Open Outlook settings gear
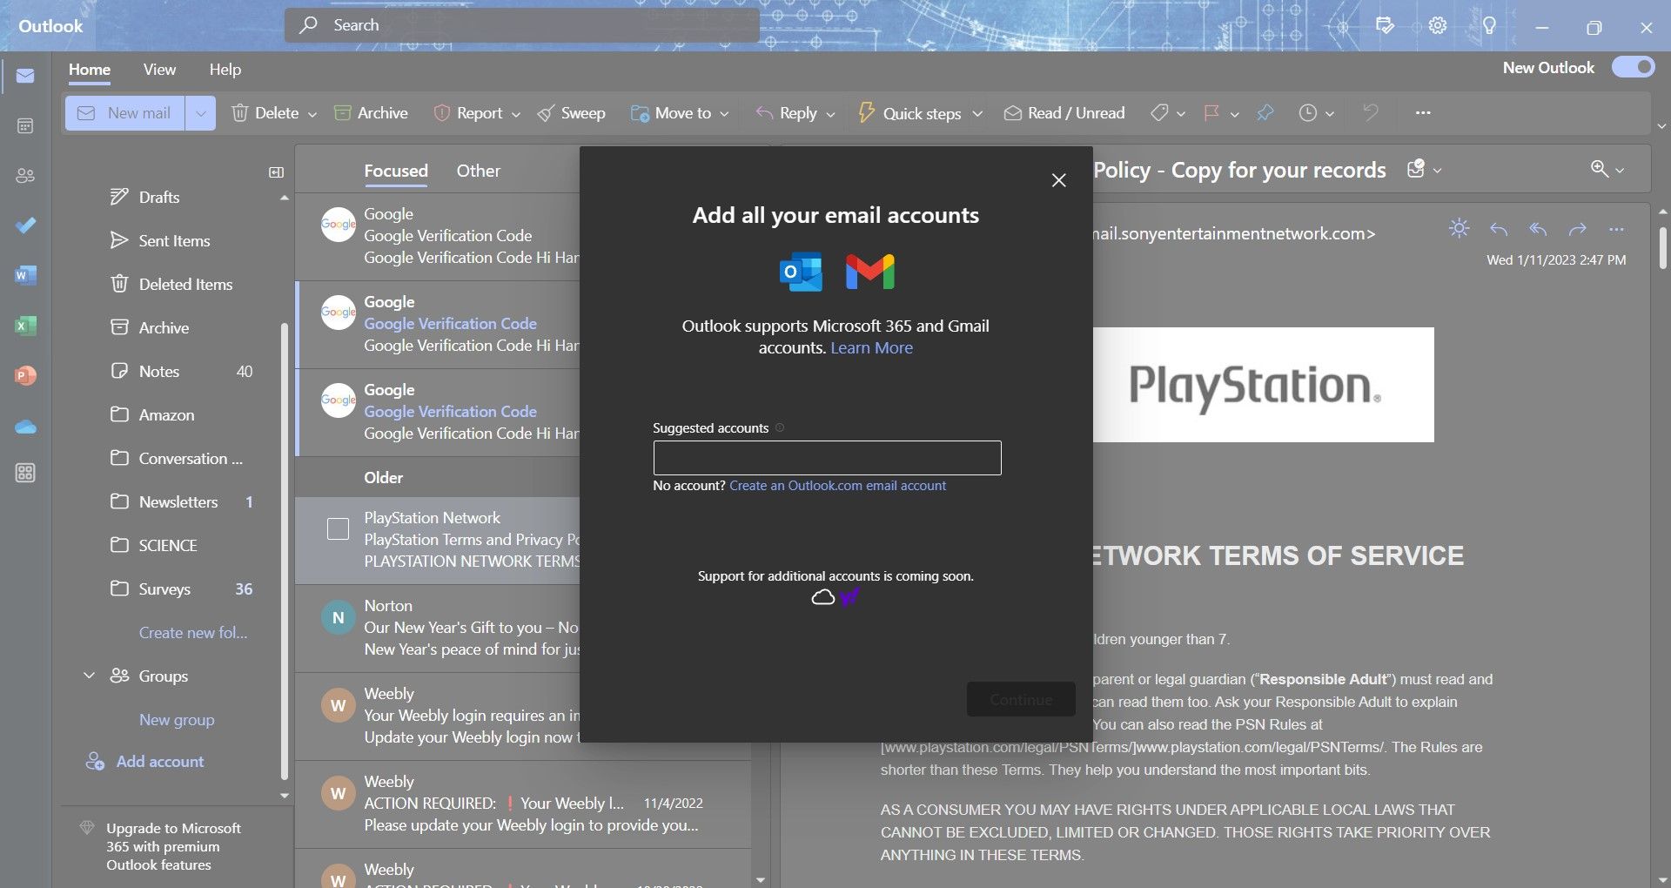This screenshot has width=1671, height=888. click(x=1436, y=25)
